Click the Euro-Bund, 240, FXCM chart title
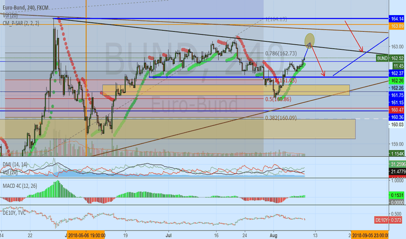 pos(26,8)
